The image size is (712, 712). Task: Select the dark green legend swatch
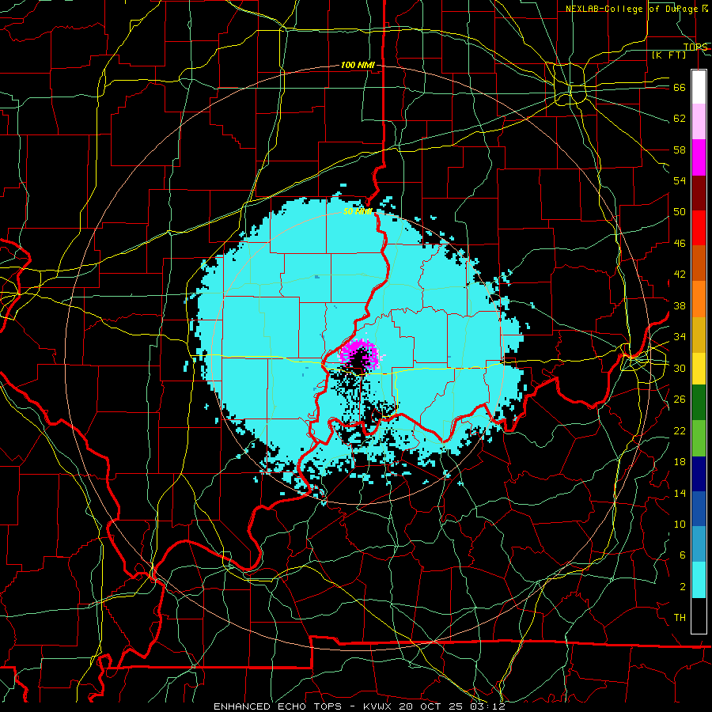click(699, 403)
